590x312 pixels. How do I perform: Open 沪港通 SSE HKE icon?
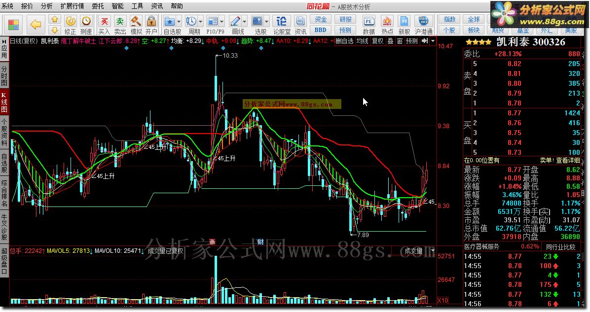pyautogui.click(x=424, y=21)
